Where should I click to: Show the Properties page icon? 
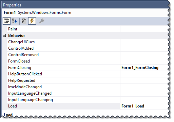(x=24, y=21)
